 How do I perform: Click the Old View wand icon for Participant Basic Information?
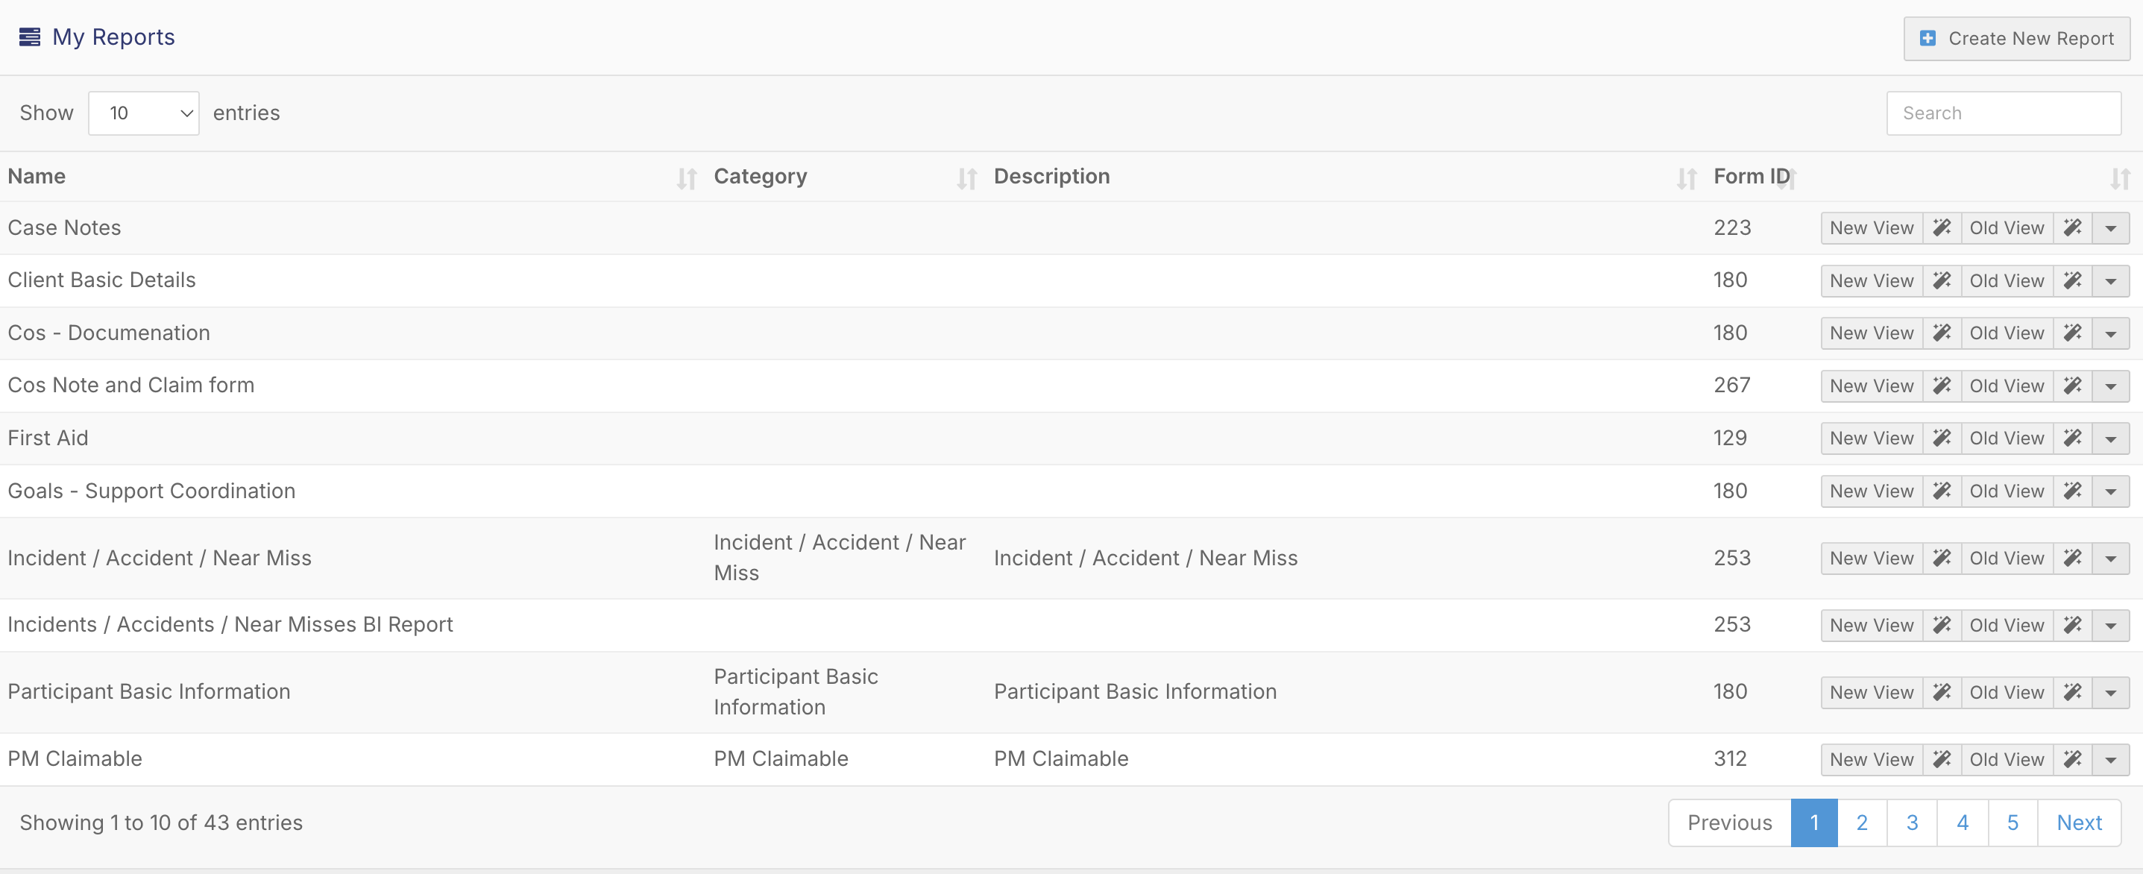point(2072,693)
